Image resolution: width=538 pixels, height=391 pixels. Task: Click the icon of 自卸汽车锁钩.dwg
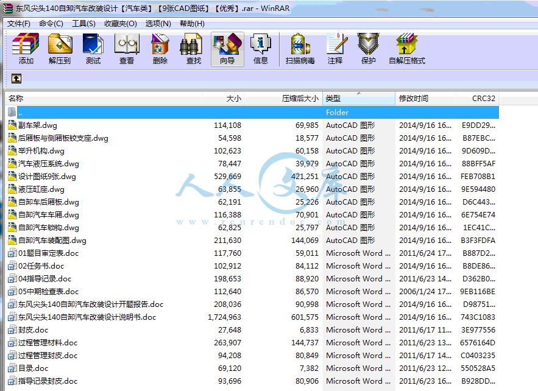(x=12, y=227)
